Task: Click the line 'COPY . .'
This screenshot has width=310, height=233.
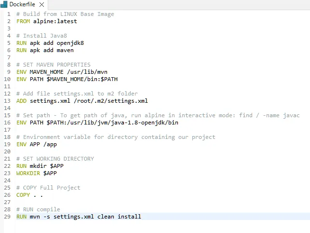Action: 30,195
